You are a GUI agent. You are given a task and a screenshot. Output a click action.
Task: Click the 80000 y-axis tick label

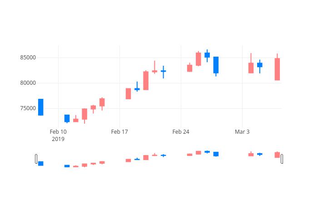pyautogui.click(x=28, y=83)
